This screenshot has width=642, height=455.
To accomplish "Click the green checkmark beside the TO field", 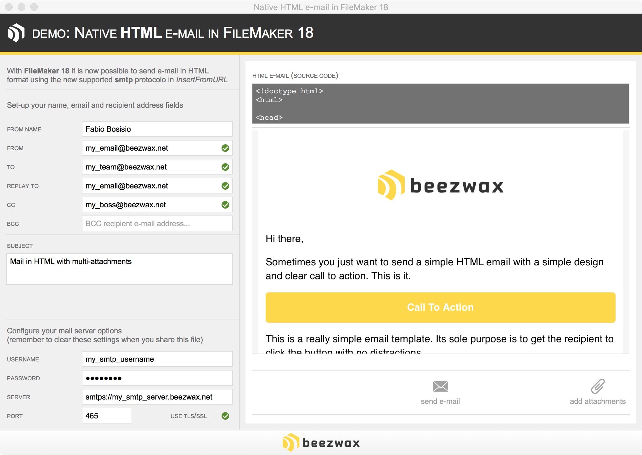I will click(225, 167).
